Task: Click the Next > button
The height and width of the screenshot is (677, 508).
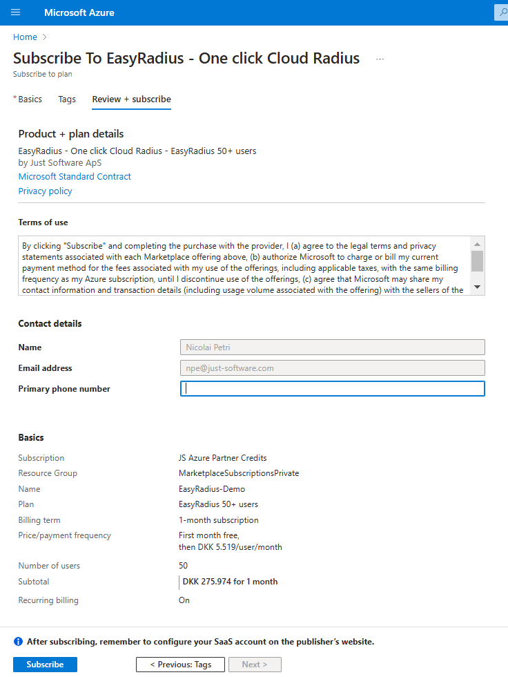Action: click(x=255, y=665)
